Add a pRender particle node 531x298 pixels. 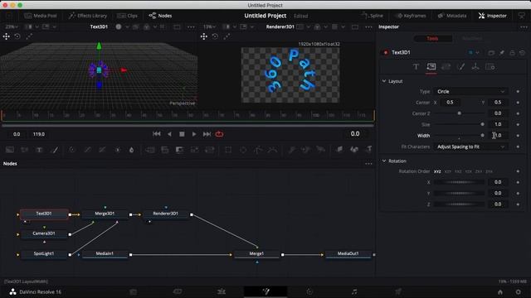320,150
